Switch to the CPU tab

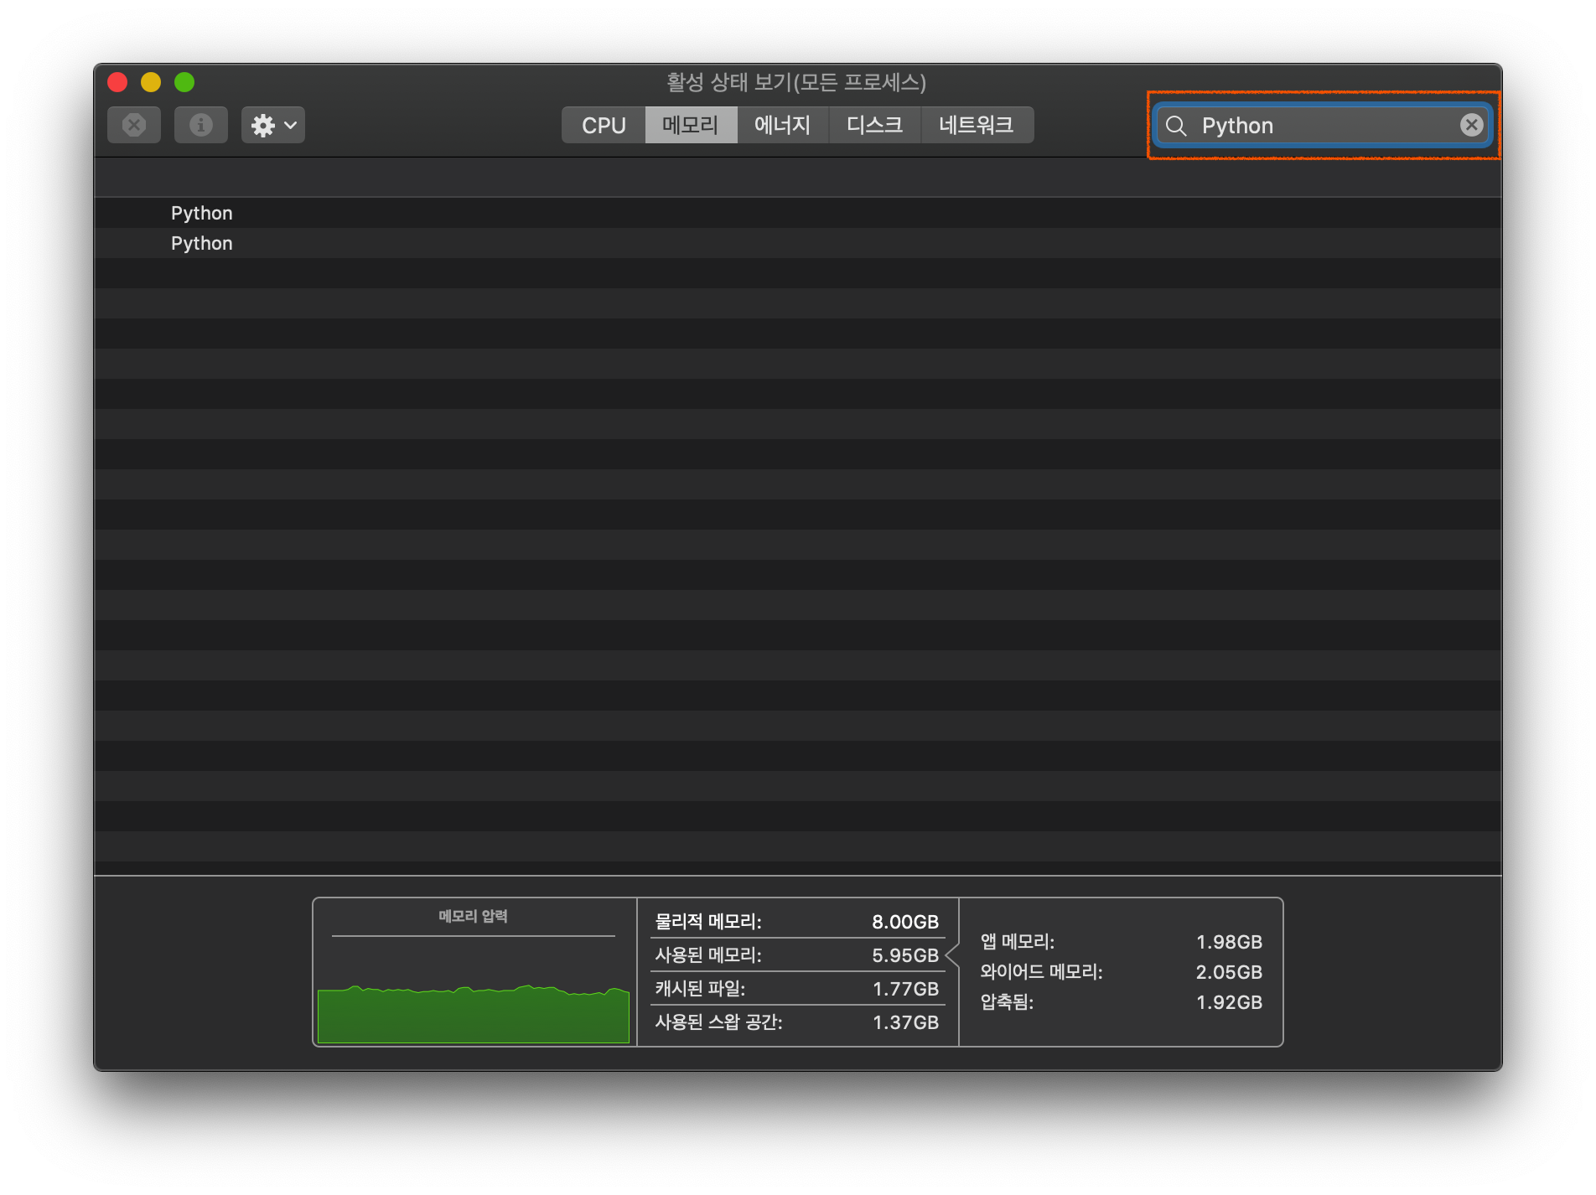tap(604, 125)
